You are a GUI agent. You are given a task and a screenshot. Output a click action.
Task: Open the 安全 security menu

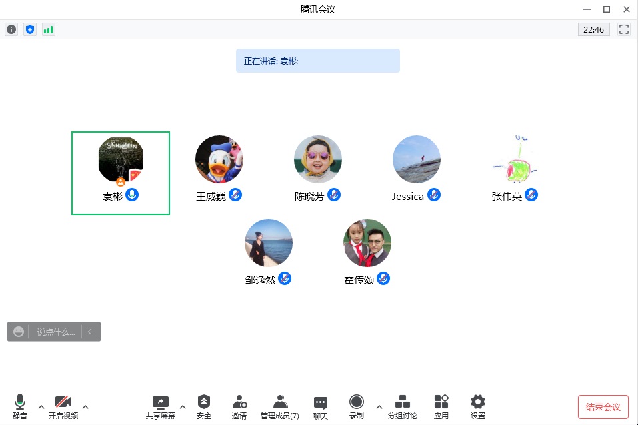click(x=204, y=406)
